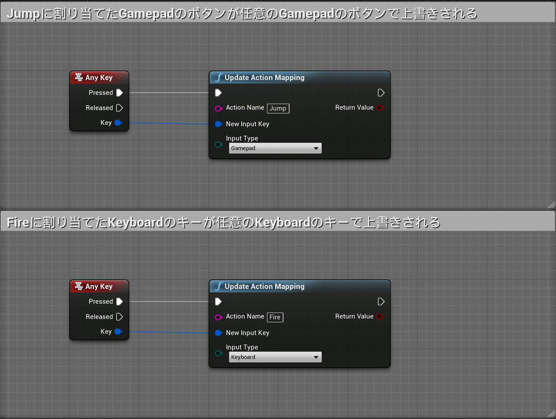This screenshot has height=419, width=556.
Task: Click the Released exec pin on the Jump section's Any Key node
Action: [119, 108]
